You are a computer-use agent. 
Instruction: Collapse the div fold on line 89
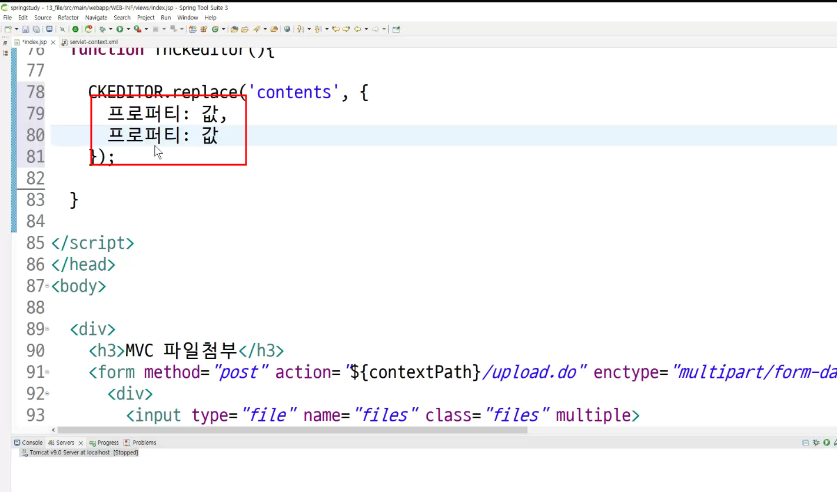47,329
